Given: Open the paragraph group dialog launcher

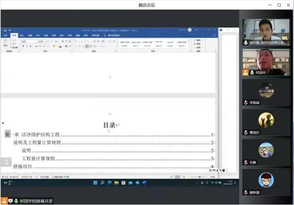Looking at the screenshot, I should tap(116, 51).
